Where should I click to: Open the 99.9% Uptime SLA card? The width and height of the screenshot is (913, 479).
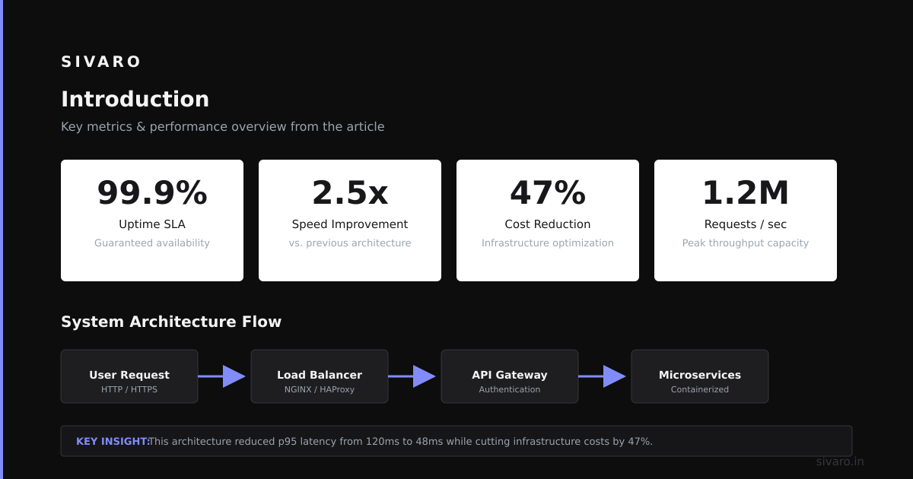152,220
